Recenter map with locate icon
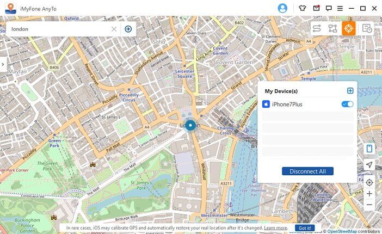 (x=369, y=182)
